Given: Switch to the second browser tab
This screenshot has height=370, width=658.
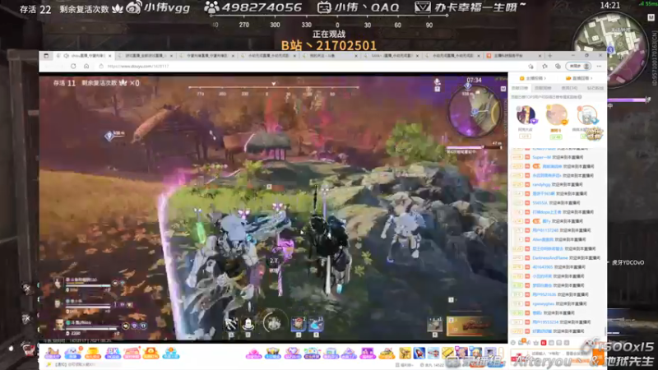Looking at the screenshot, I should tap(145, 55).
